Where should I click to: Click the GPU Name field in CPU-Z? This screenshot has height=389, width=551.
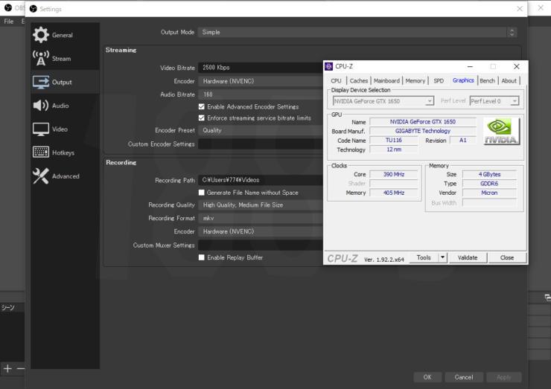click(423, 122)
